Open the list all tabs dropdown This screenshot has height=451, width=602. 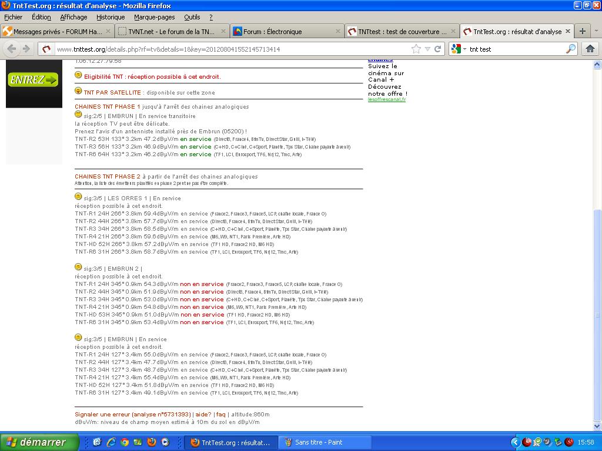596,32
